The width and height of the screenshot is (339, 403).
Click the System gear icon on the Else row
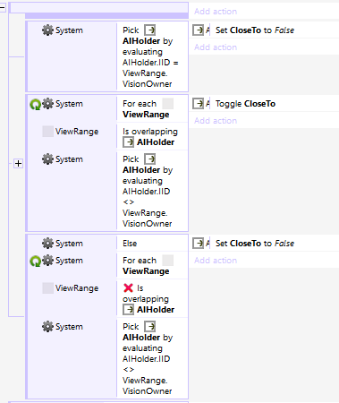(x=47, y=244)
